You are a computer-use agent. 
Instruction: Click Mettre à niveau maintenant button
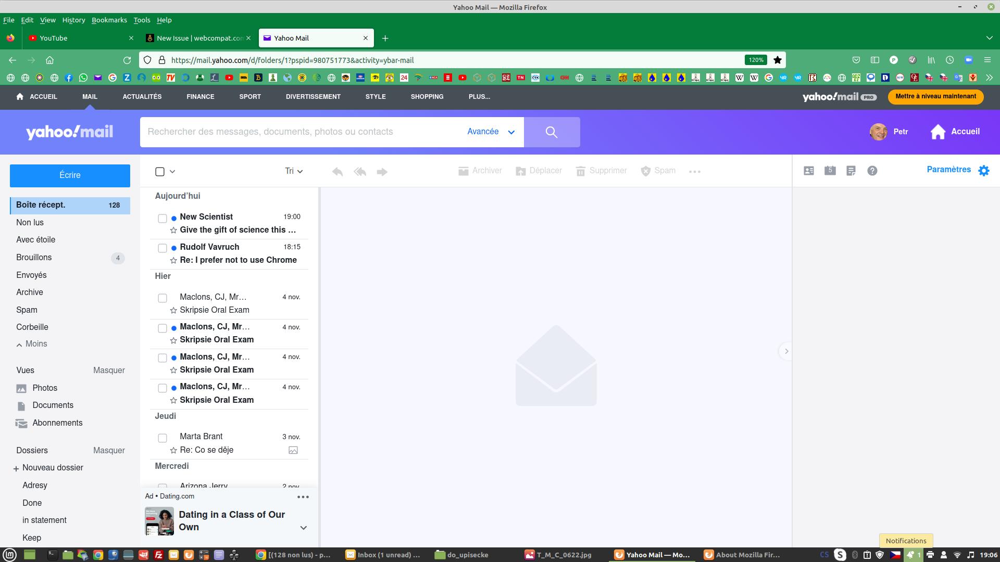(935, 96)
